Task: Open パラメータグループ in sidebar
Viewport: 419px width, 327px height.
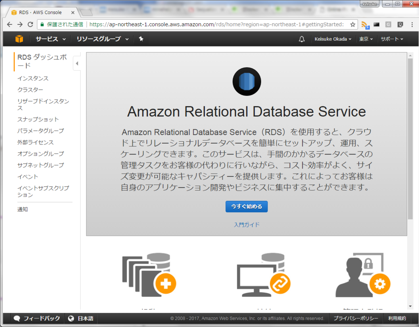Action: [x=41, y=131]
